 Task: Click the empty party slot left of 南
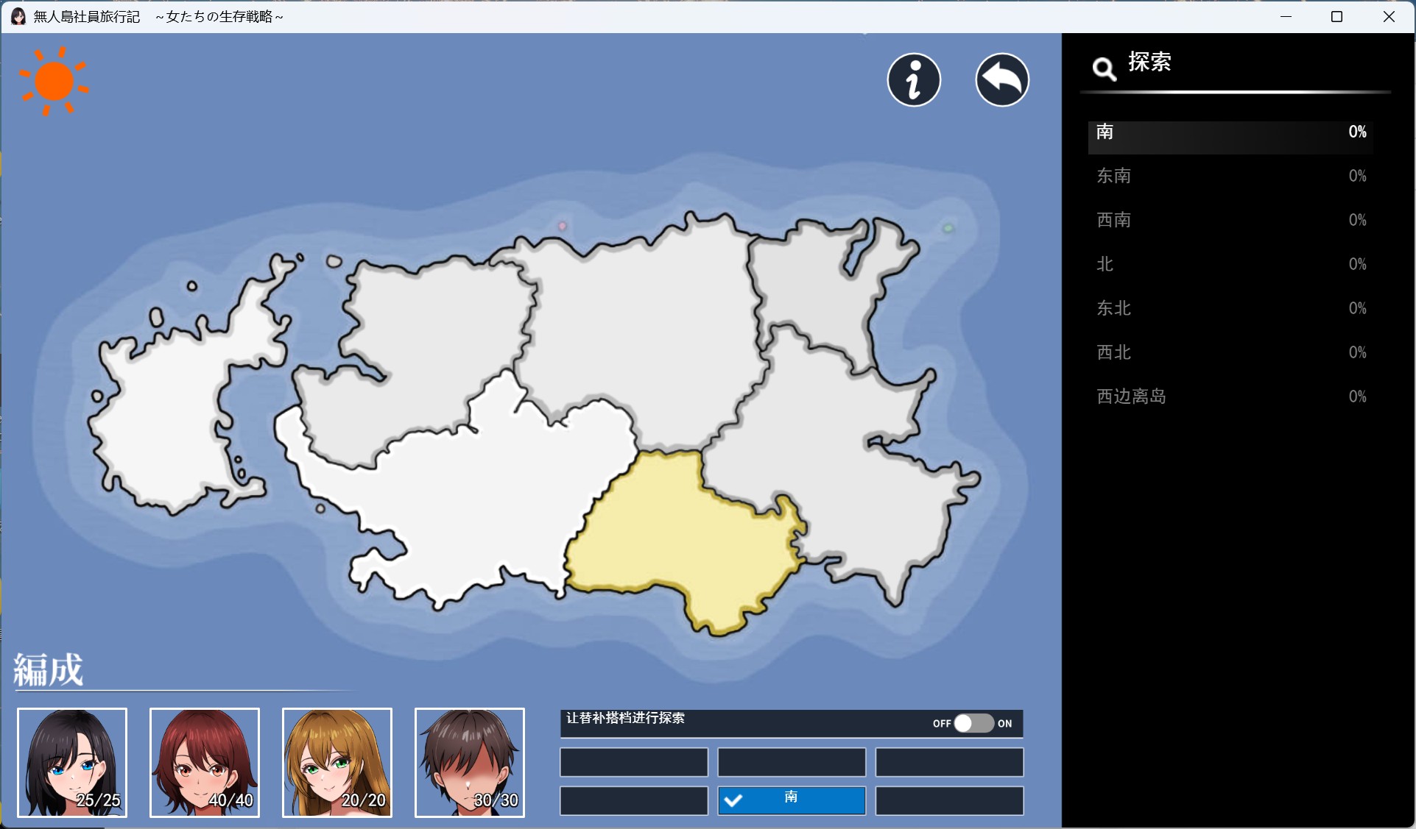click(633, 800)
